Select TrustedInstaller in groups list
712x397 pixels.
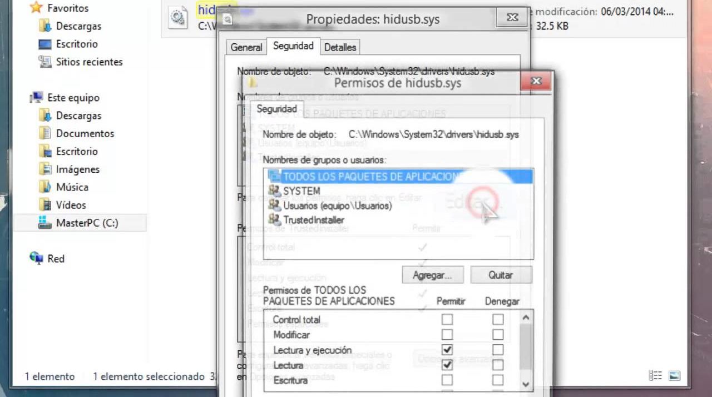click(x=313, y=220)
